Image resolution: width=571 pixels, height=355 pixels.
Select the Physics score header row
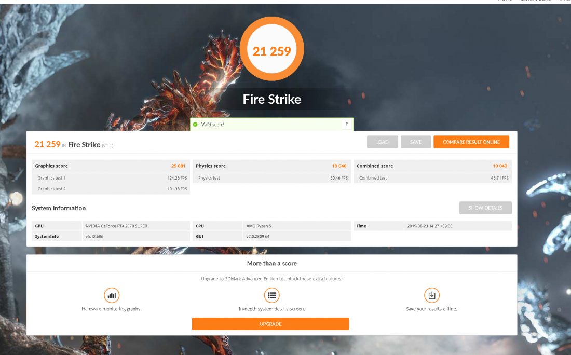point(271,166)
